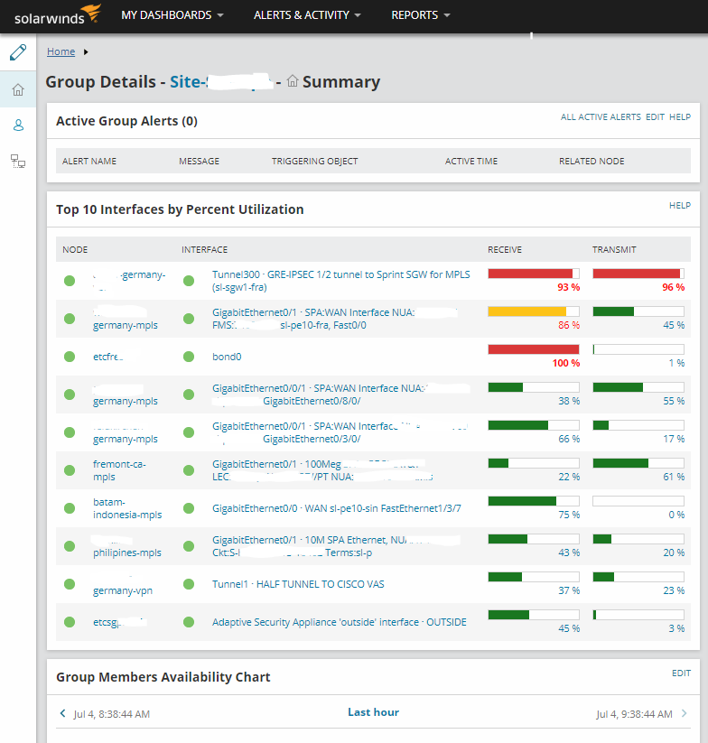Screen dimensions: 708x743
Task: Open the Alerts & Activity menu
Action: [x=307, y=15]
